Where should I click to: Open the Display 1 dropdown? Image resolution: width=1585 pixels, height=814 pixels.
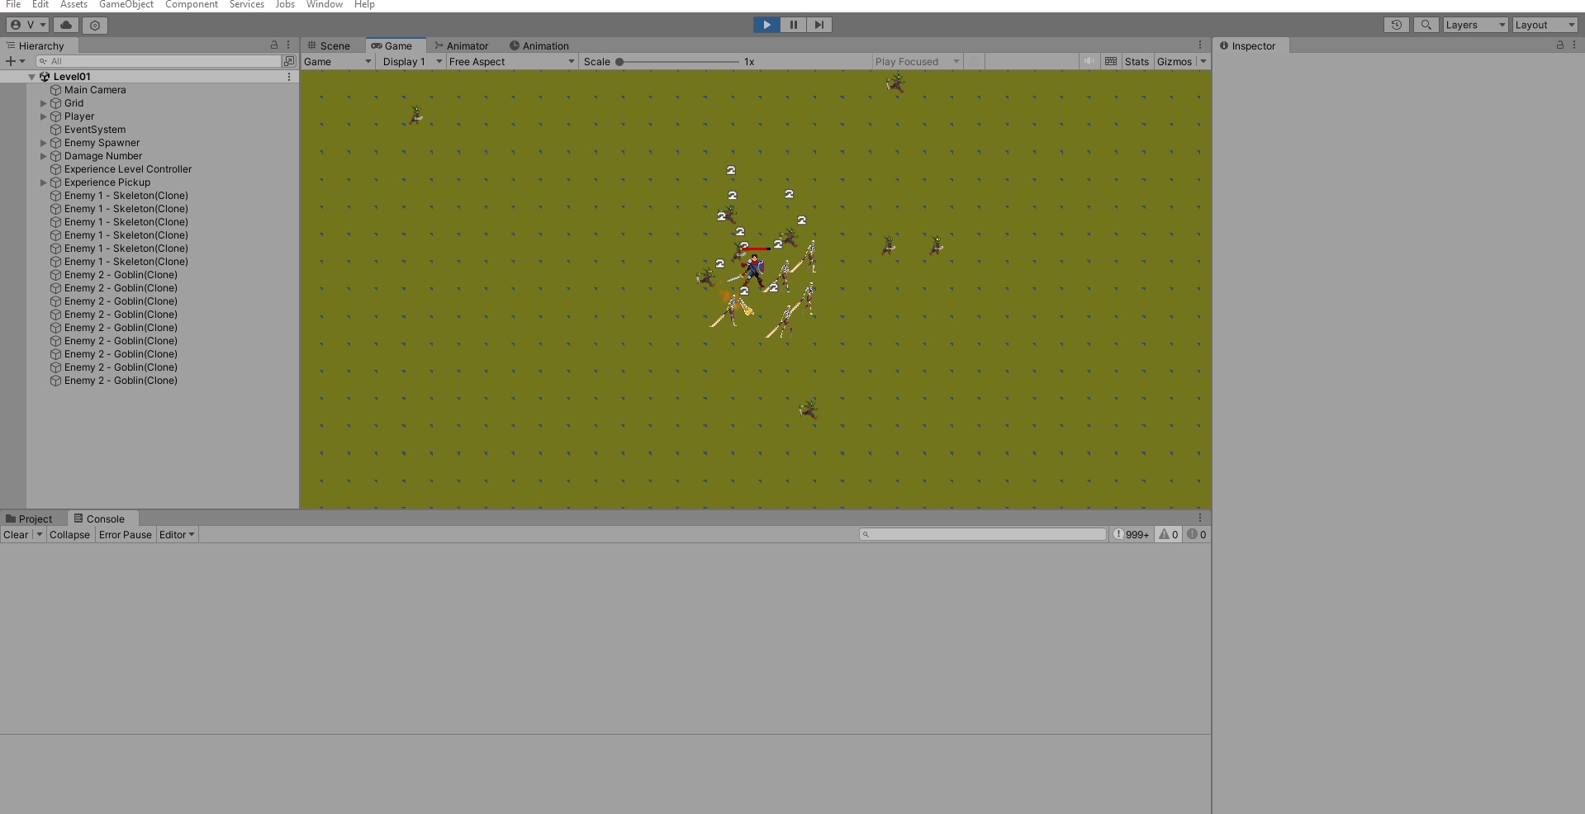pos(411,62)
